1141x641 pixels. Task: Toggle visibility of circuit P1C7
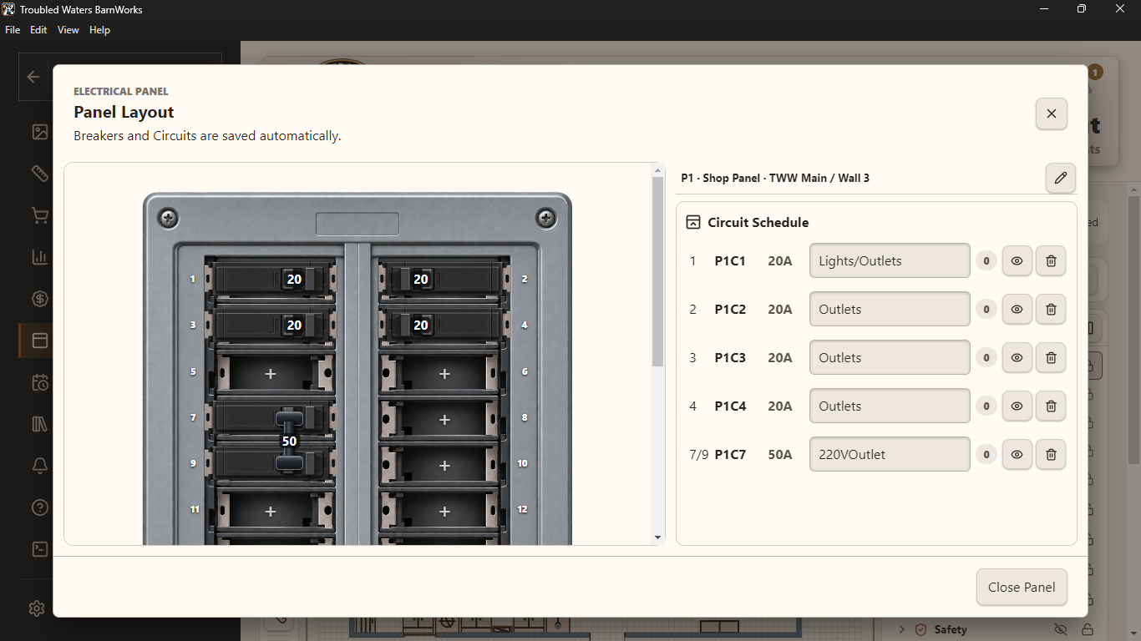point(1017,454)
